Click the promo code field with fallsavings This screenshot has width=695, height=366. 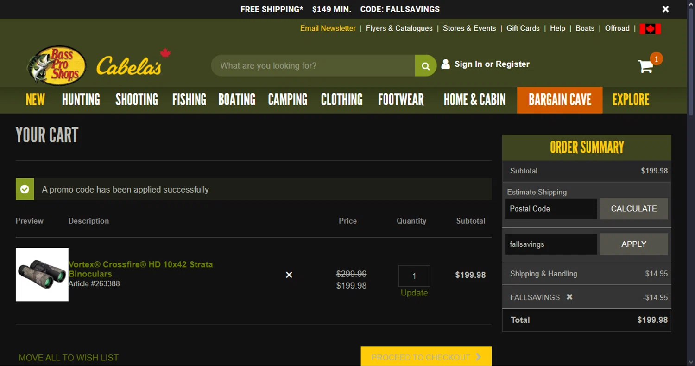click(551, 244)
